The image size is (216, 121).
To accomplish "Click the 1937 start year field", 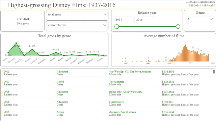I will point(124,19).
